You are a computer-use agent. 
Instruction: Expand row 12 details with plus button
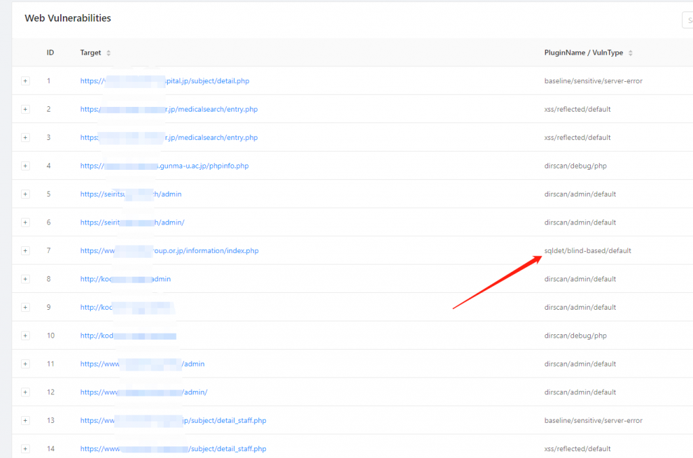click(x=25, y=392)
